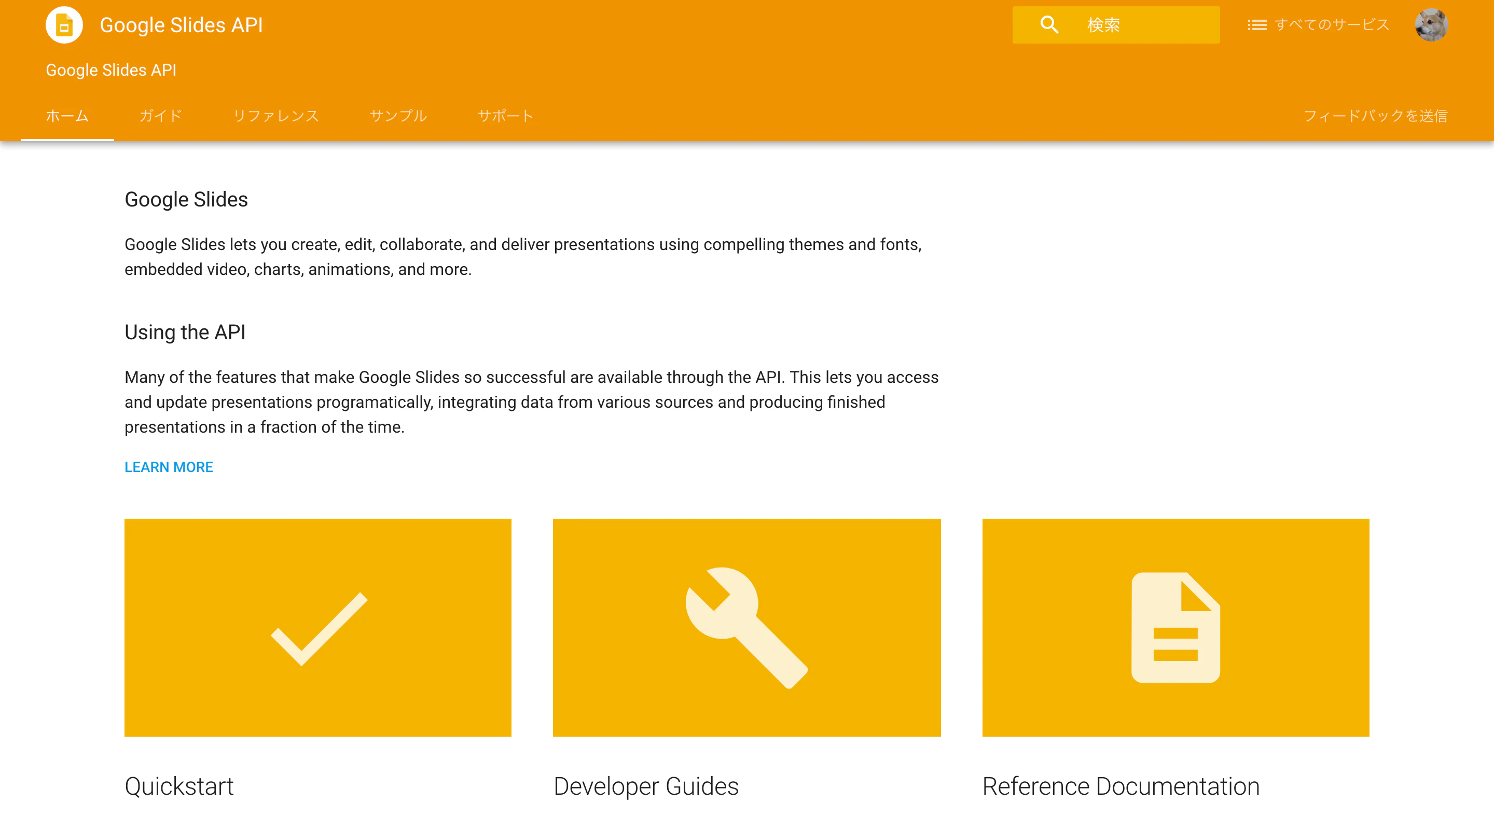Screen dimensions: 1494x829
Task: Click the Reference Documentation file tile
Action: pyautogui.click(x=1175, y=628)
